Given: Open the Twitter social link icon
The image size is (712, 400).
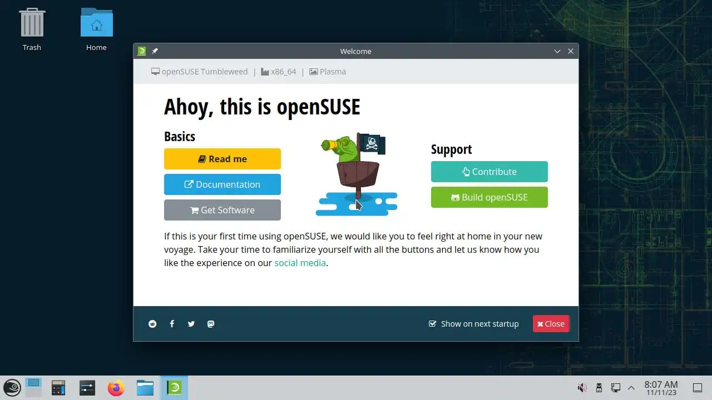Looking at the screenshot, I should tap(191, 324).
